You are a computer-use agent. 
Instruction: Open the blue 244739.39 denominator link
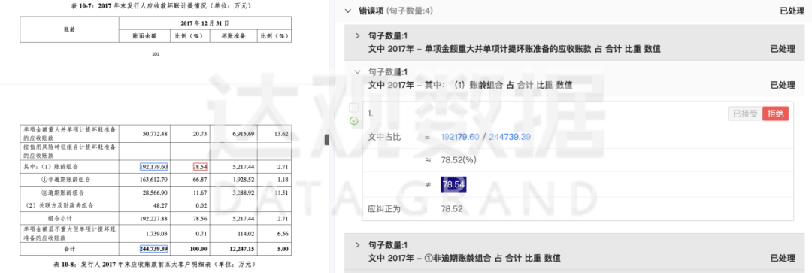(510, 138)
